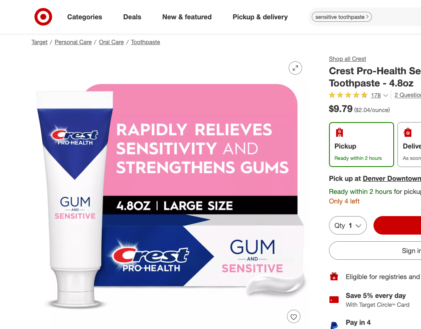The image size is (421, 329).
Task: Favorite the product with the heart icon
Action: click(293, 317)
